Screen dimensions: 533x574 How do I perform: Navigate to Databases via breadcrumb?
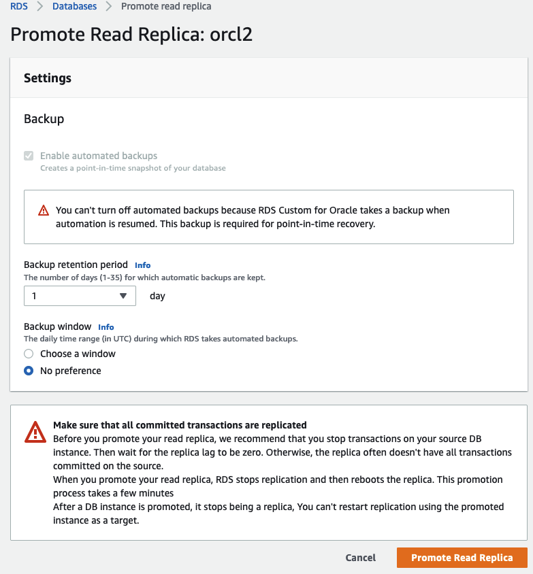[75, 6]
